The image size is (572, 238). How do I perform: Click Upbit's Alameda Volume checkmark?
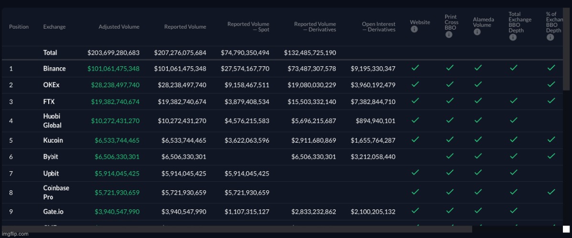(478, 173)
